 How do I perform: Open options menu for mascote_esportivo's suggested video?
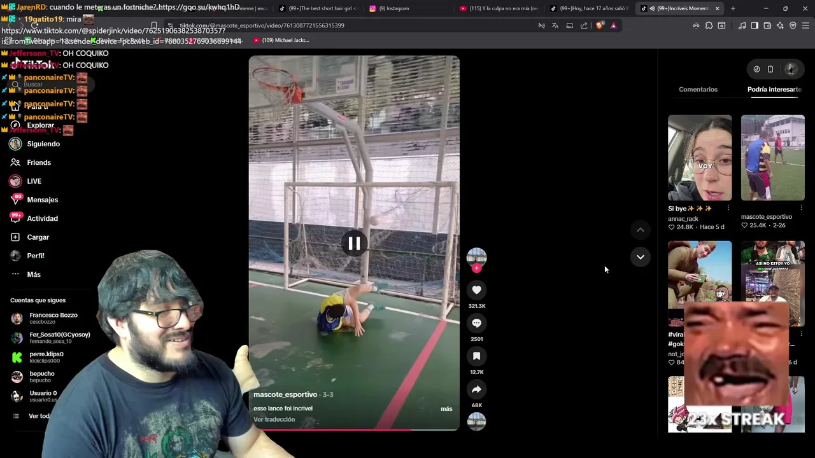point(801,208)
